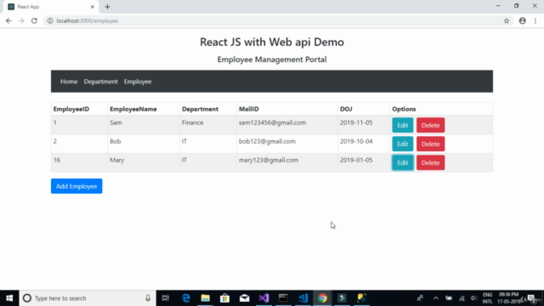Navigate to Home in the navbar
The width and height of the screenshot is (544, 306).
click(x=69, y=82)
